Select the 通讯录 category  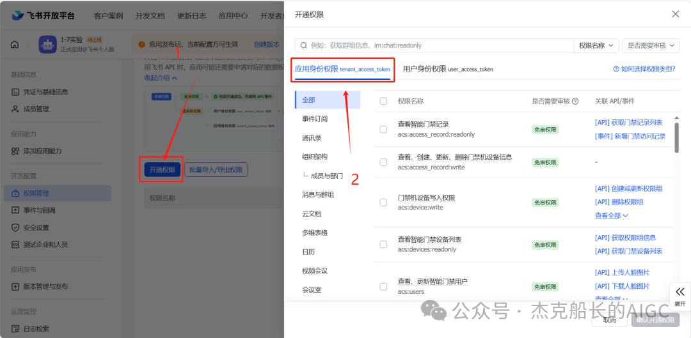[312, 138]
